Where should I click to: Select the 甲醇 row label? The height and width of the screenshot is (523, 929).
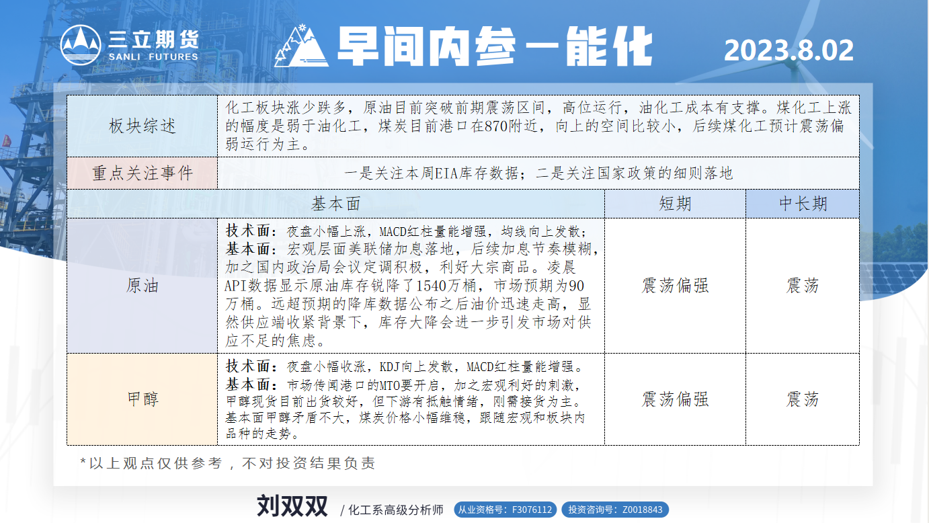pos(142,399)
